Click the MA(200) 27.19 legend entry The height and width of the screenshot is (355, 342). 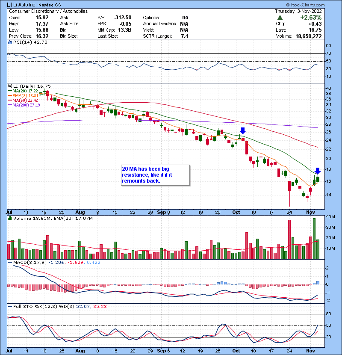click(24, 105)
